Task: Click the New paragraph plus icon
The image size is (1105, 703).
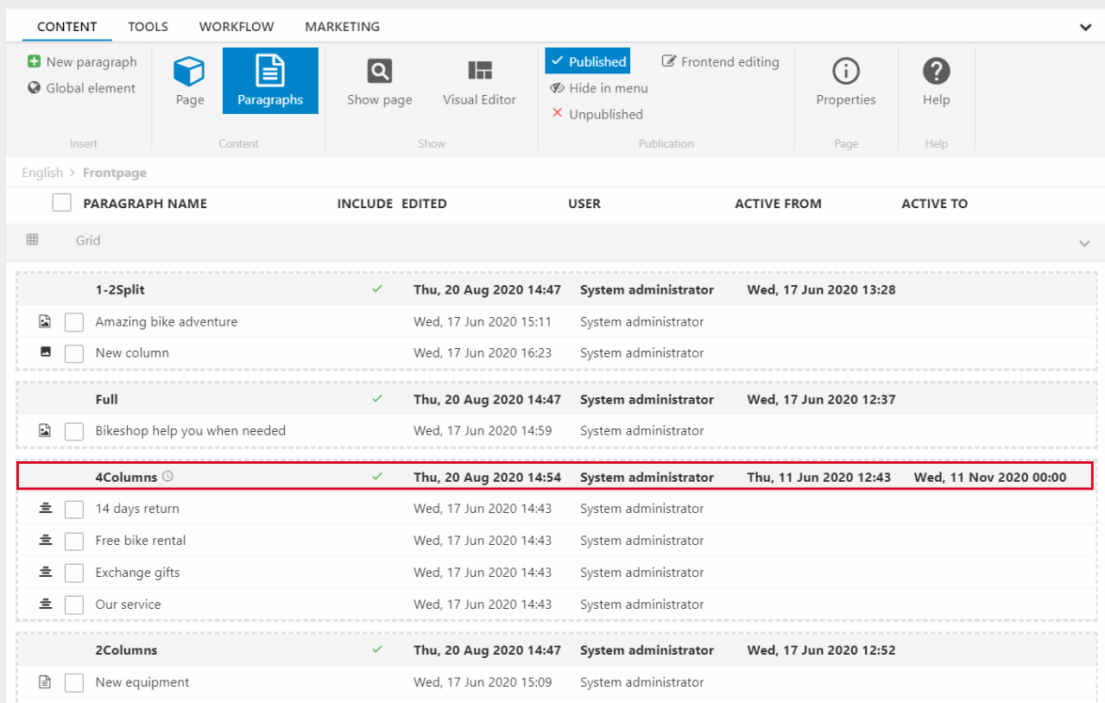Action: pyautogui.click(x=35, y=62)
